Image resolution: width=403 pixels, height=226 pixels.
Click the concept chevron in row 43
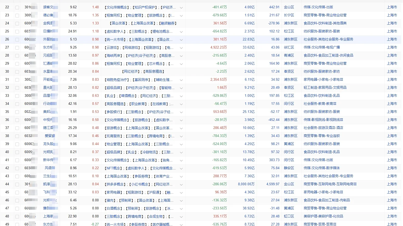[181, 176]
